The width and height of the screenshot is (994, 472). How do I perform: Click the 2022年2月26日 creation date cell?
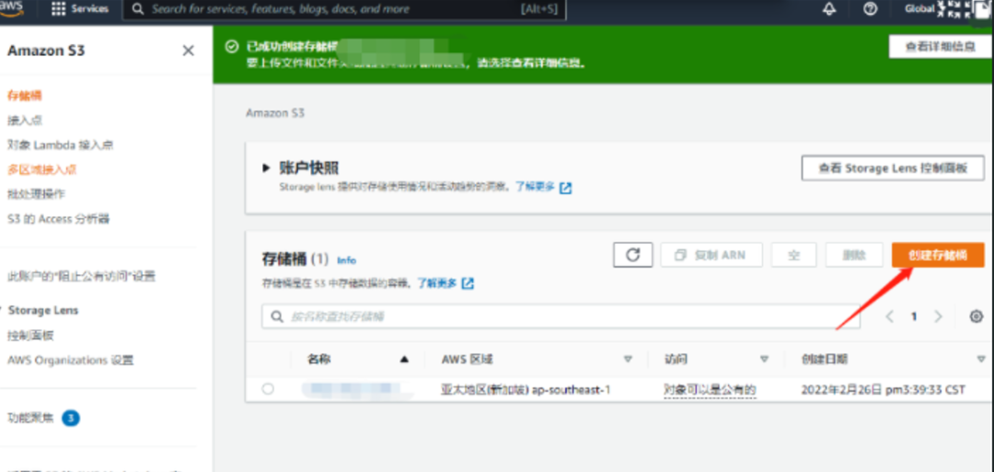(883, 389)
